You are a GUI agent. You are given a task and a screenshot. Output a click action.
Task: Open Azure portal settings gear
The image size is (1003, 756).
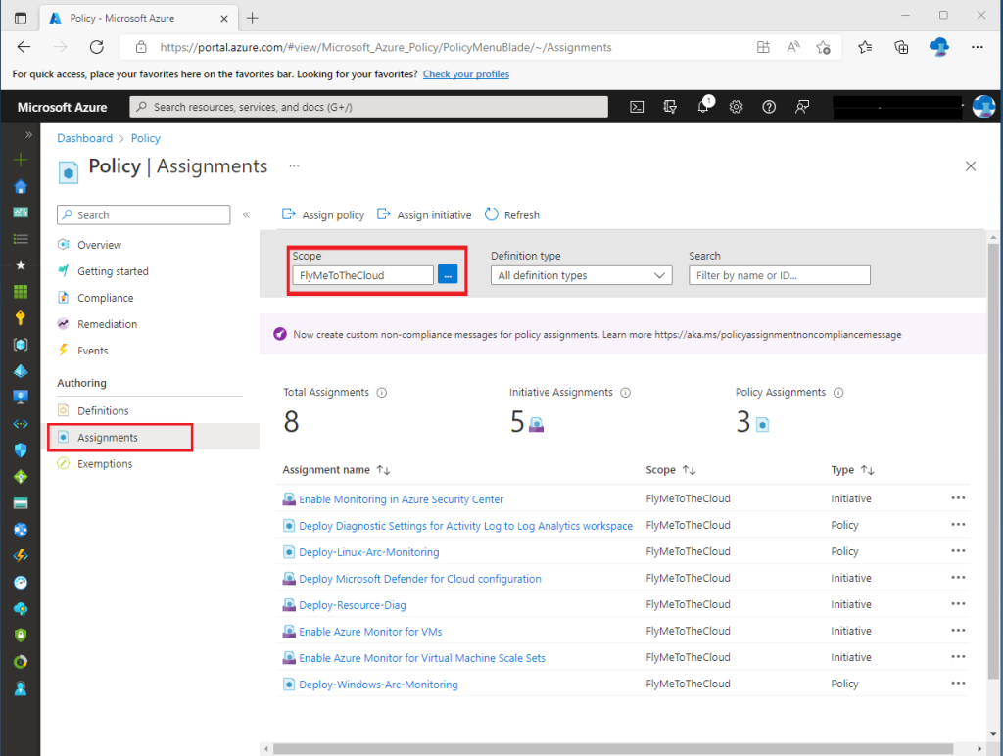click(737, 107)
